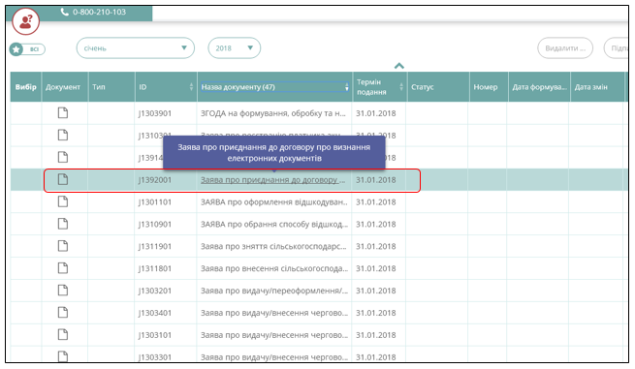Click the Вибір column header
The height and width of the screenshot is (369, 635).
click(x=26, y=87)
